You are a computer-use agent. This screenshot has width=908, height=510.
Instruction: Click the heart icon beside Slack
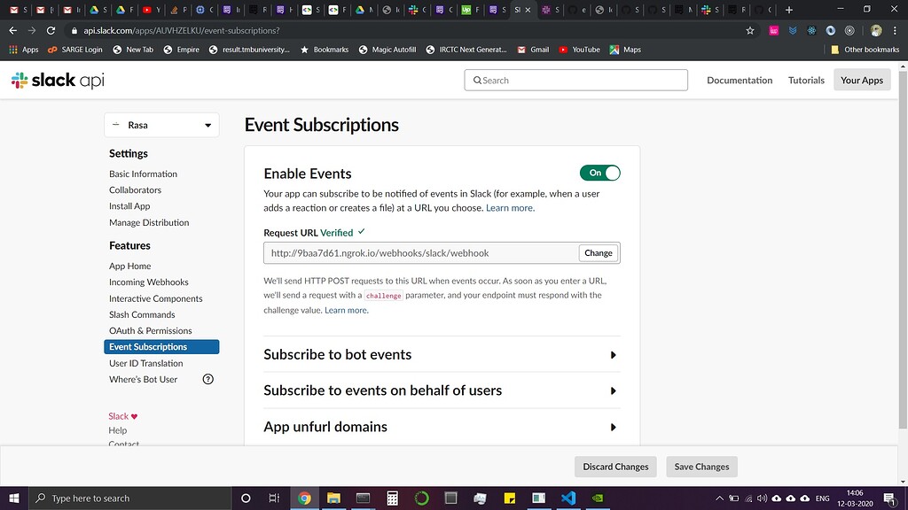(135, 416)
